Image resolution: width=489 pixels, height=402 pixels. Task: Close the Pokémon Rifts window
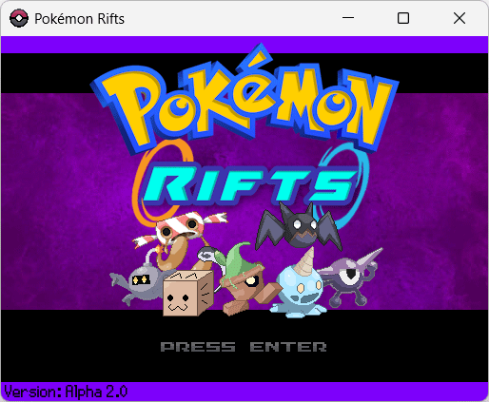(460, 18)
